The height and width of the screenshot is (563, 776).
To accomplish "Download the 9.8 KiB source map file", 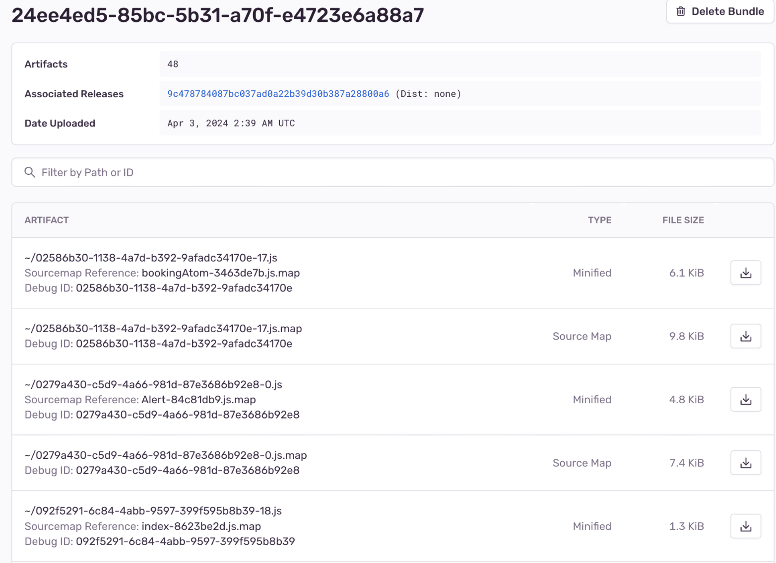I will 745,336.
